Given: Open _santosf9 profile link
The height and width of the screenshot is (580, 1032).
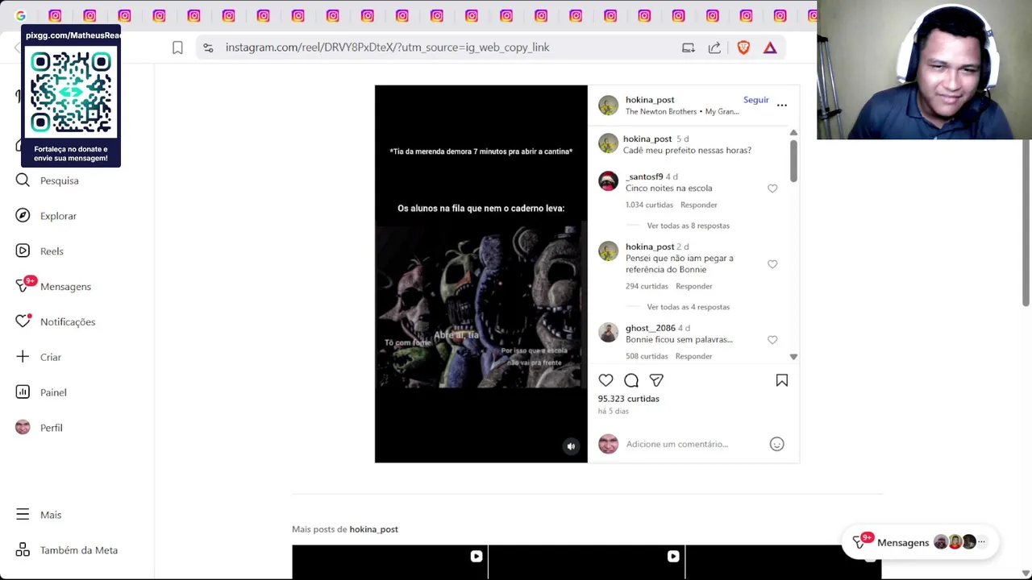Looking at the screenshot, I should click(644, 176).
